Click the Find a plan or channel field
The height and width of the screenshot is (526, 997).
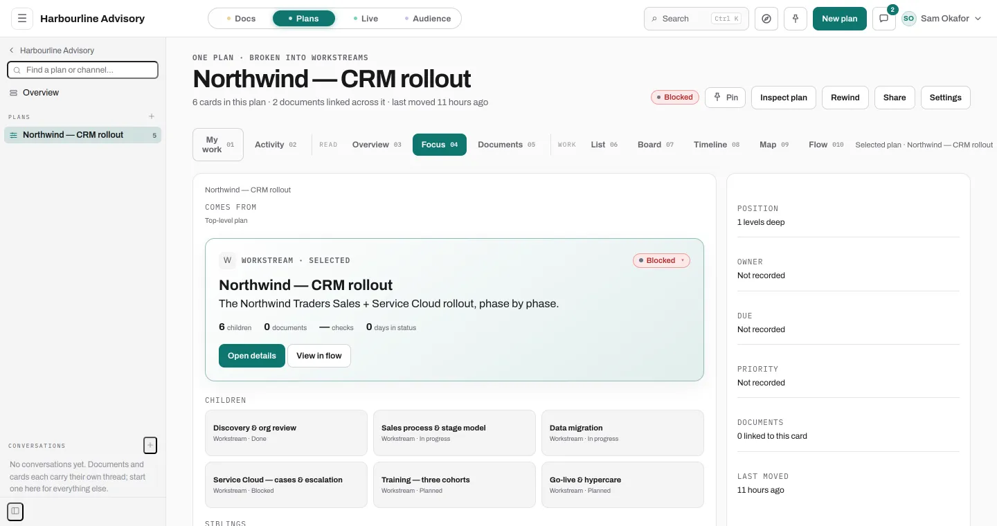(x=82, y=70)
